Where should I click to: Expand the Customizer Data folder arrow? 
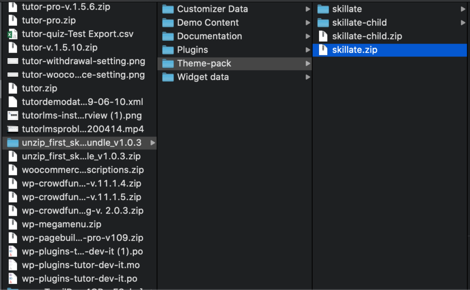tap(308, 9)
